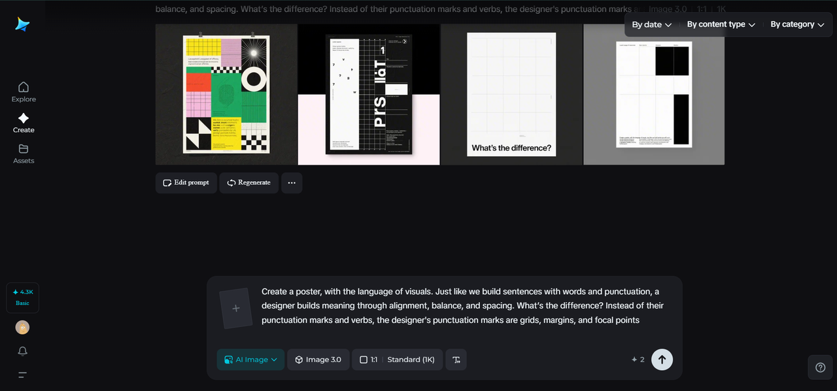Open the notifications bell
Image resolution: width=837 pixels, height=391 pixels.
coord(23,351)
